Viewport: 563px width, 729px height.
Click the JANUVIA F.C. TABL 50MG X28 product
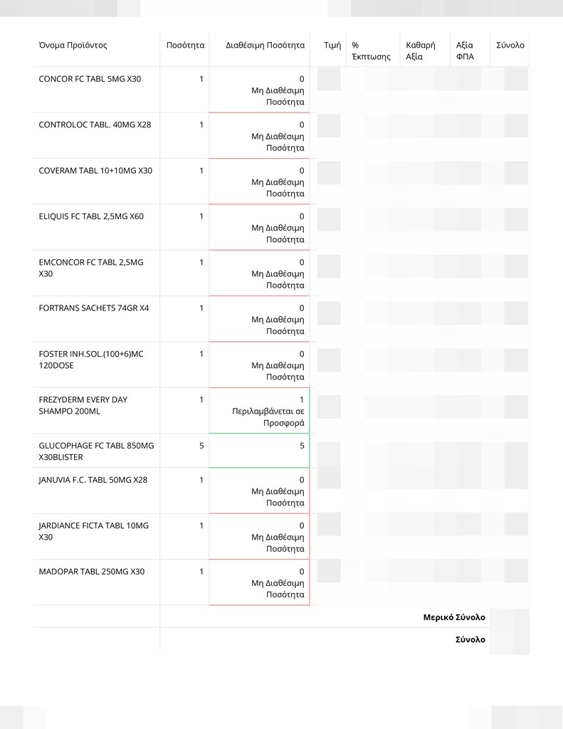[93, 480]
